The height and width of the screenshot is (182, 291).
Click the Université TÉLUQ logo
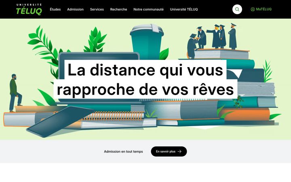pos(29,9)
